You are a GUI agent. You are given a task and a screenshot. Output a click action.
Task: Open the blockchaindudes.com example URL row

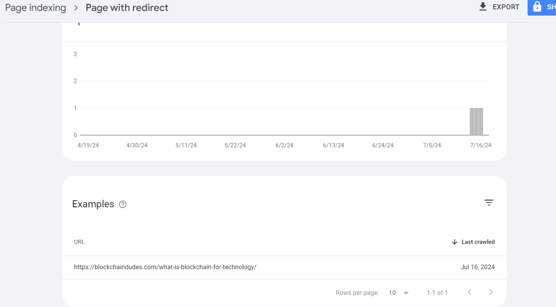[165, 267]
